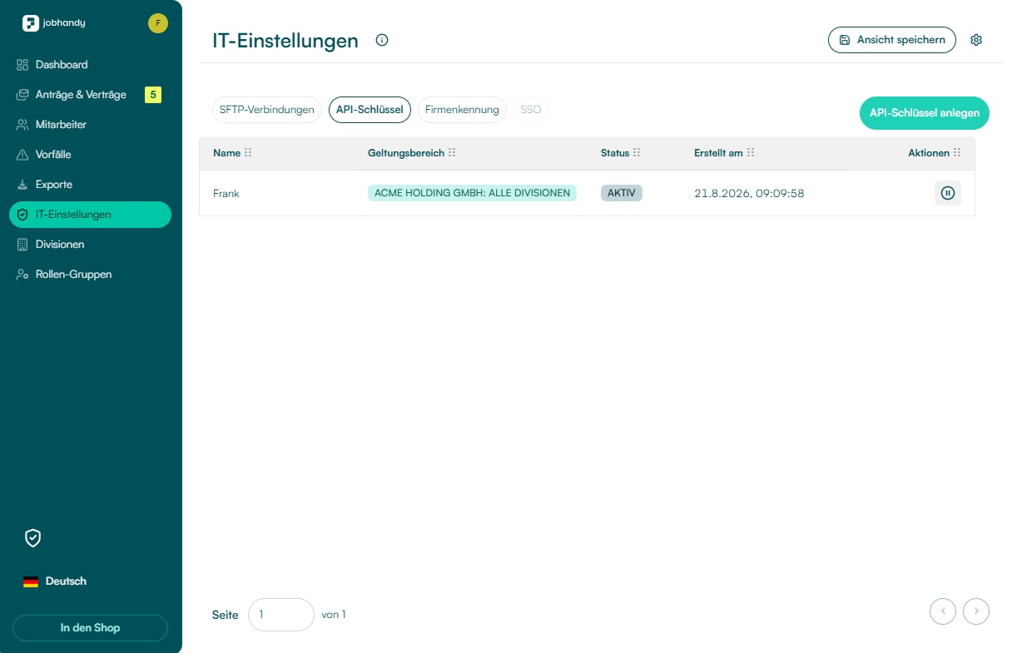Viewport: 1017px width, 653px height.
Task: Open Mitarbeiter section
Action: click(x=90, y=125)
